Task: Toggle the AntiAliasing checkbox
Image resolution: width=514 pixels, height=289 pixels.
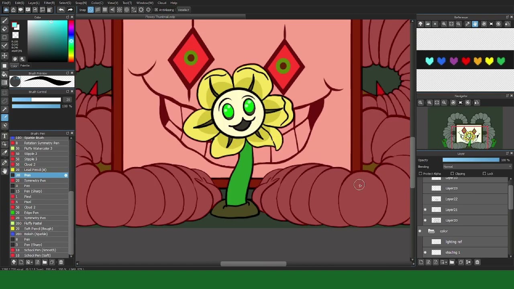Action: (156, 10)
